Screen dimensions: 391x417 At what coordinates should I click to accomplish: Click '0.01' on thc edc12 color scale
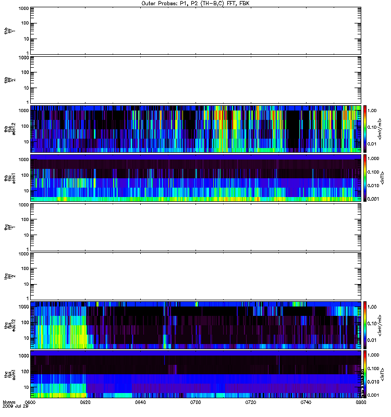(x=372, y=340)
